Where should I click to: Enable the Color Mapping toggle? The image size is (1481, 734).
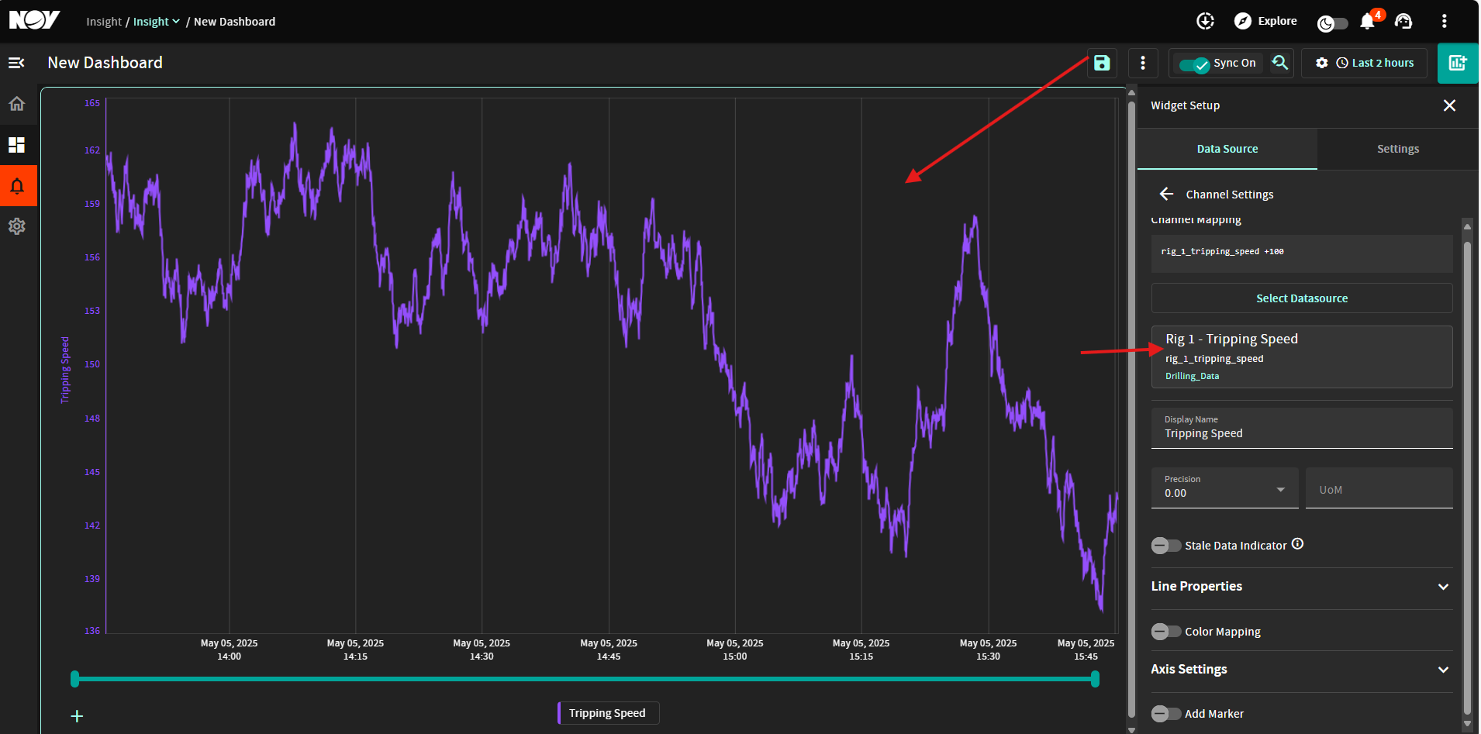coord(1166,632)
